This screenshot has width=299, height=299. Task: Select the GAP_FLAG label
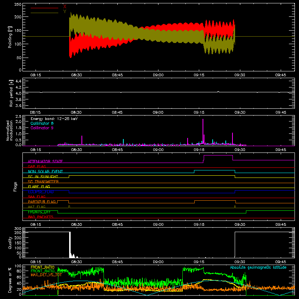coord(37,166)
